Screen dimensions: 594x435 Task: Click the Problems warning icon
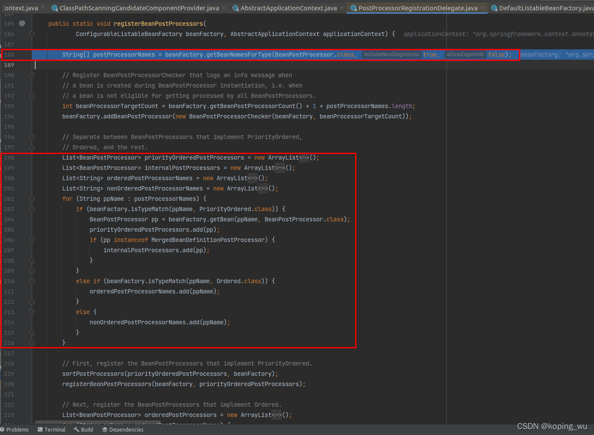[x=2, y=429]
